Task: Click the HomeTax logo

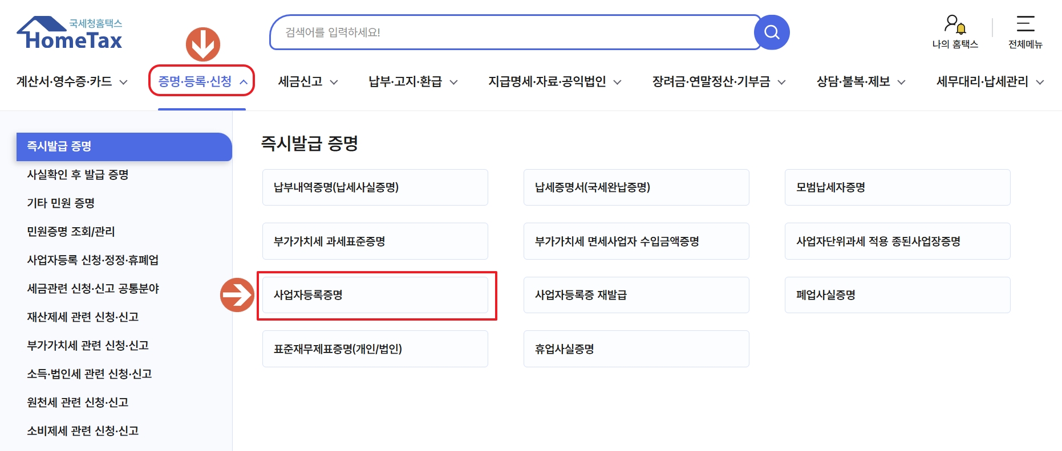Action: coord(70,33)
